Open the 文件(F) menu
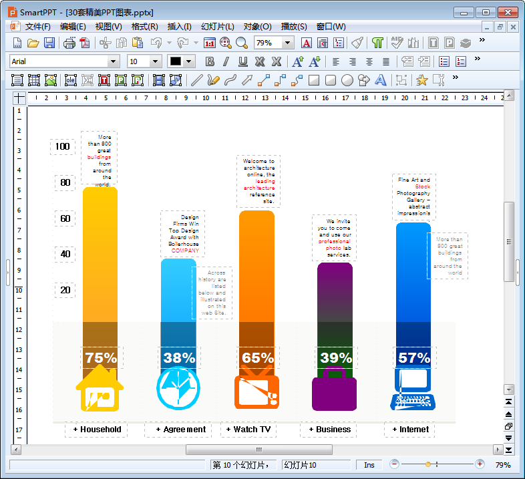The image size is (525, 479). 37,27
